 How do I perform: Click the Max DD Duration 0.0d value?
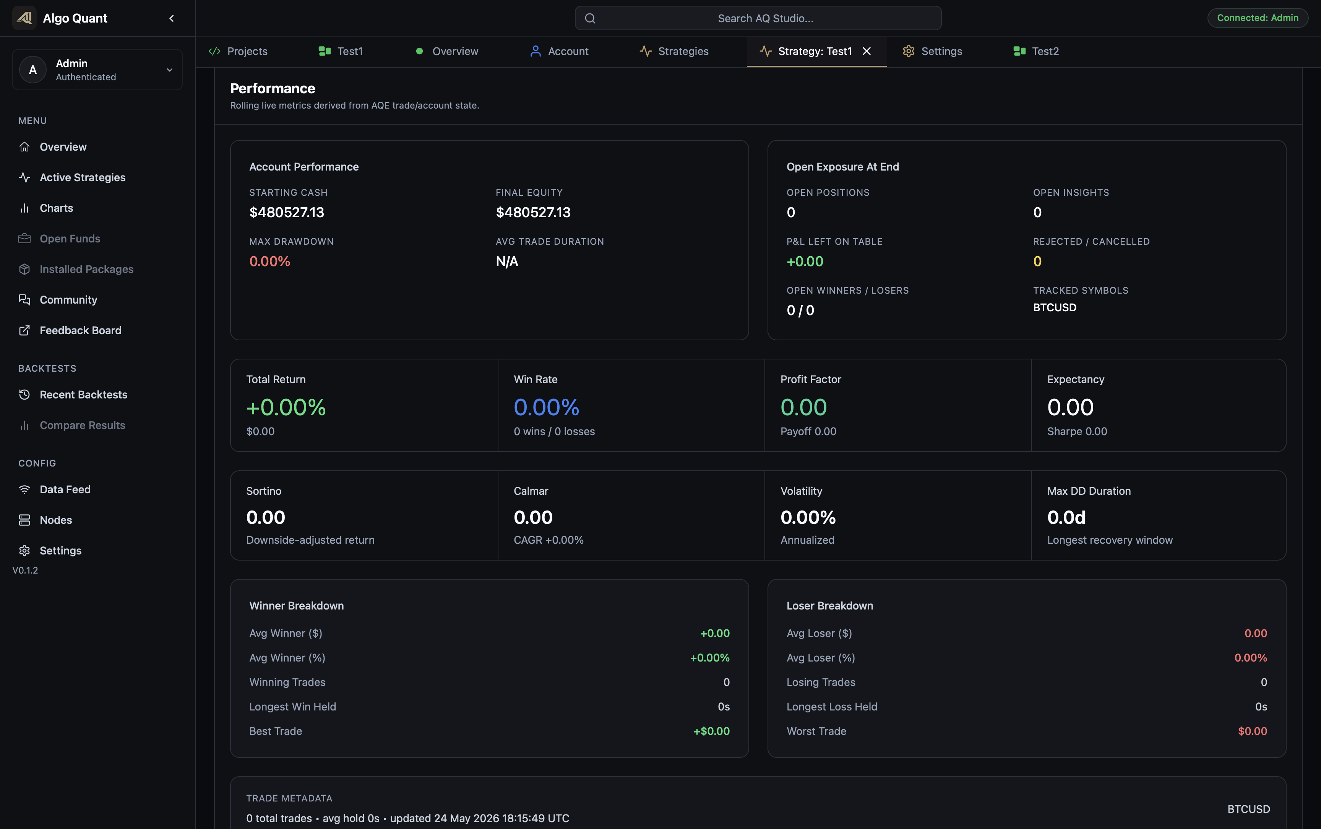click(x=1066, y=518)
